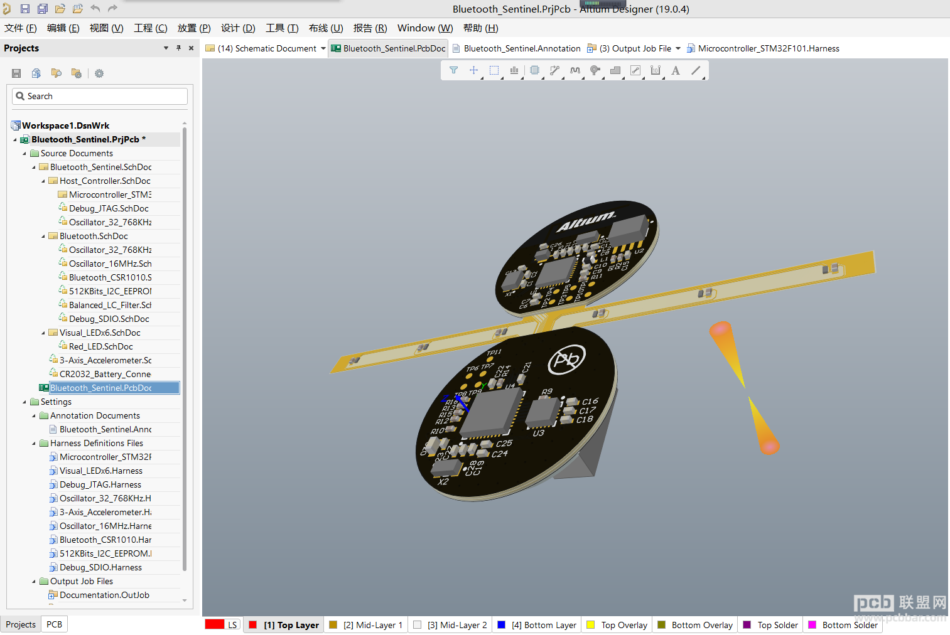The height and width of the screenshot is (635, 950).
Task: Select Workspace1.DsnWrk at tree top
Action: click(x=65, y=125)
